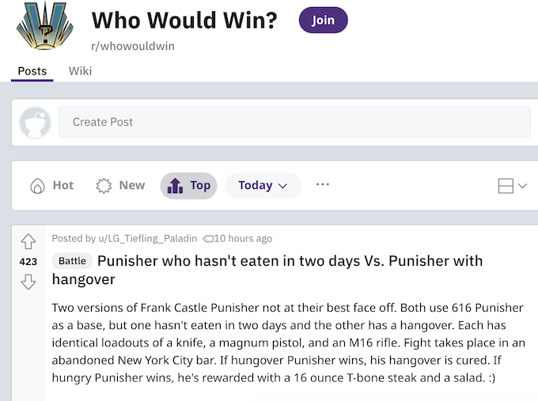Click the post vote count 423
The height and width of the screenshot is (401, 538).
(x=28, y=262)
